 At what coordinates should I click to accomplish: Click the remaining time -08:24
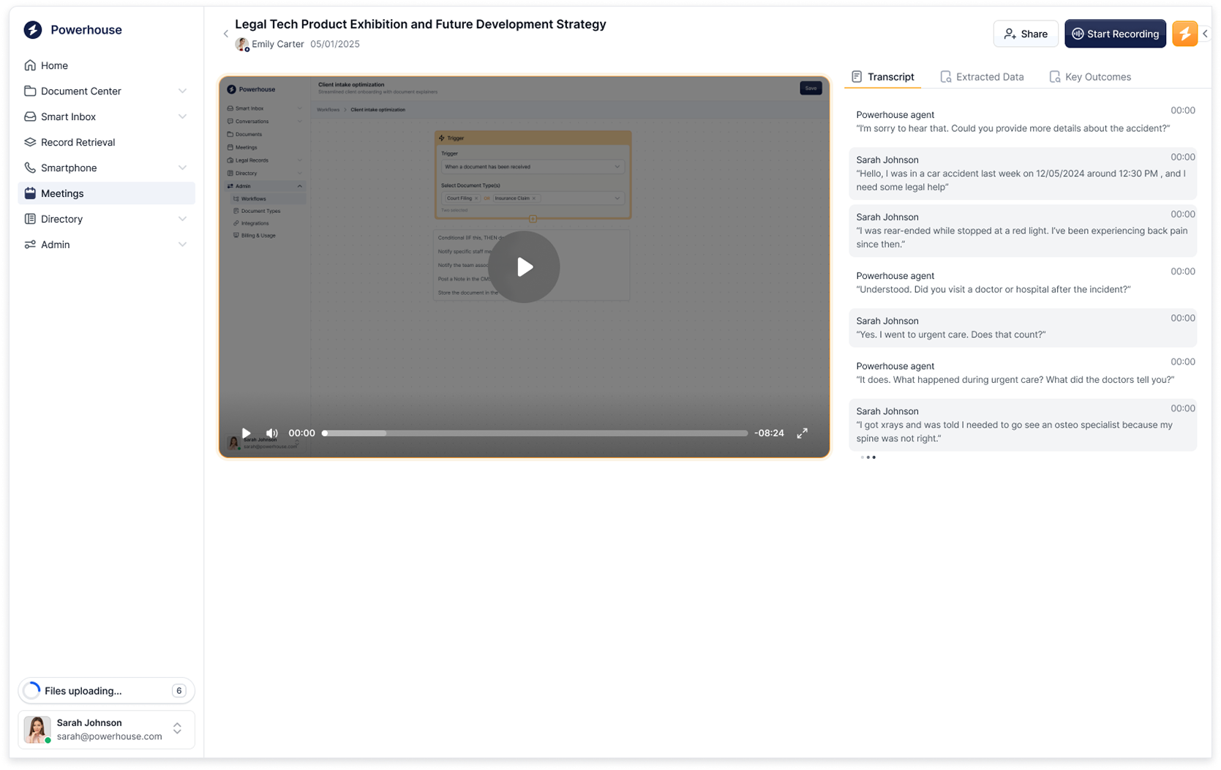[769, 433]
